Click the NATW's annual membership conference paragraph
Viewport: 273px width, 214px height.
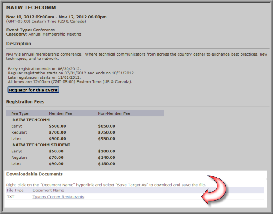[137, 56]
